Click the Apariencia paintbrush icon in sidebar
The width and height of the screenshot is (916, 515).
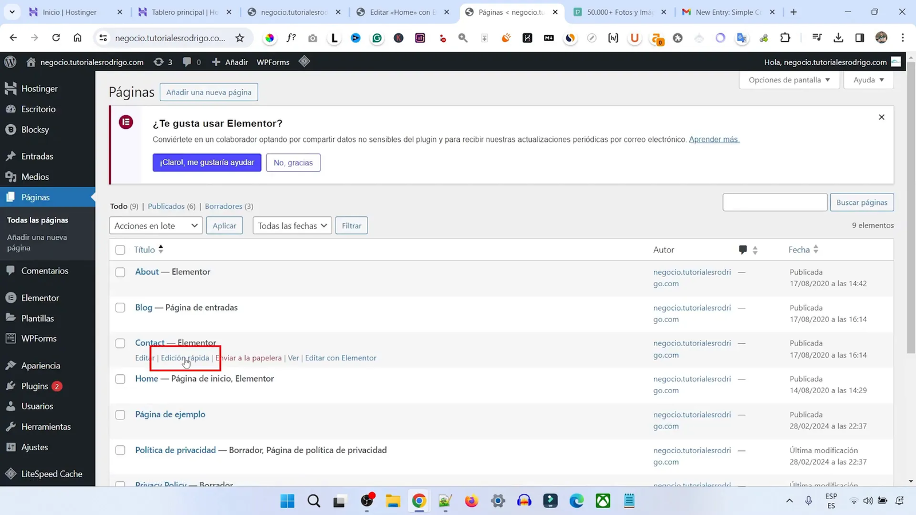click(x=13, y=365)
